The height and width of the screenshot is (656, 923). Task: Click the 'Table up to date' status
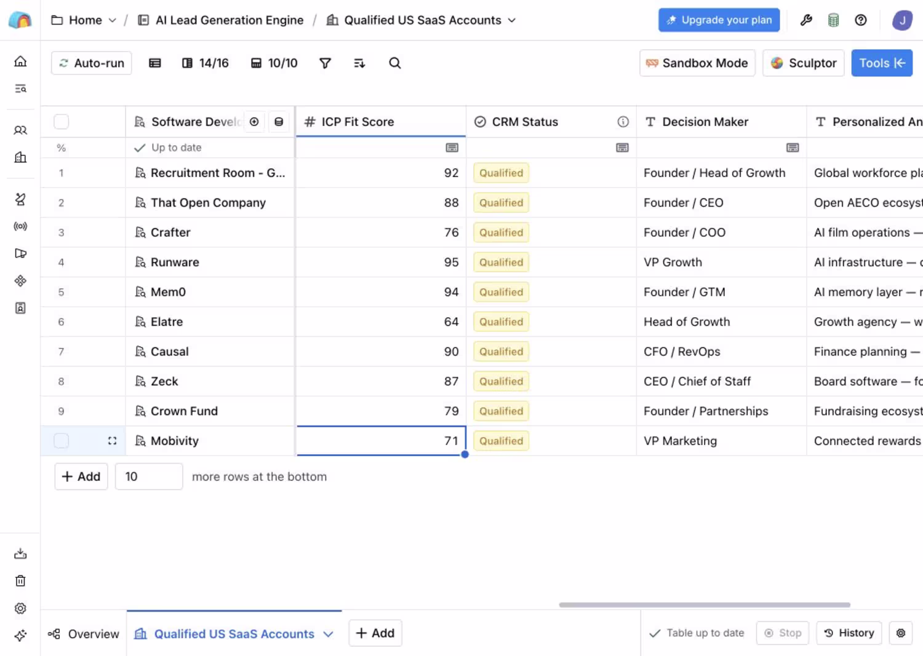[697, 633]
